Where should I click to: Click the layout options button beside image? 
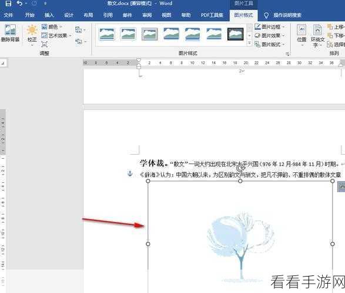[341, 186]
